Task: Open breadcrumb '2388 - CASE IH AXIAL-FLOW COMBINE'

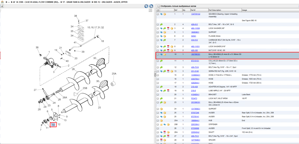Action: coord(39,2)
